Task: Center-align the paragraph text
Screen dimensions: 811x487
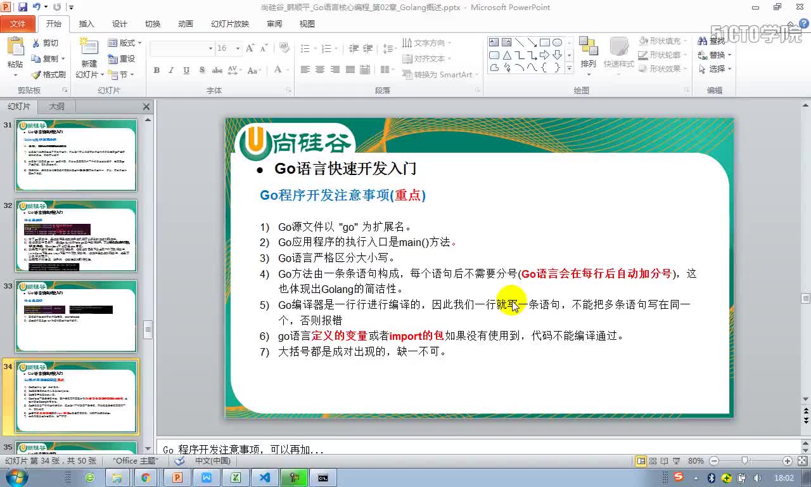Action: 320,70
